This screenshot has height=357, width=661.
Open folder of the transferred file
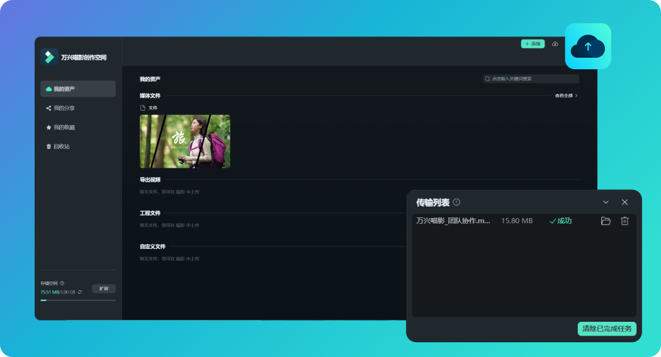606,221
